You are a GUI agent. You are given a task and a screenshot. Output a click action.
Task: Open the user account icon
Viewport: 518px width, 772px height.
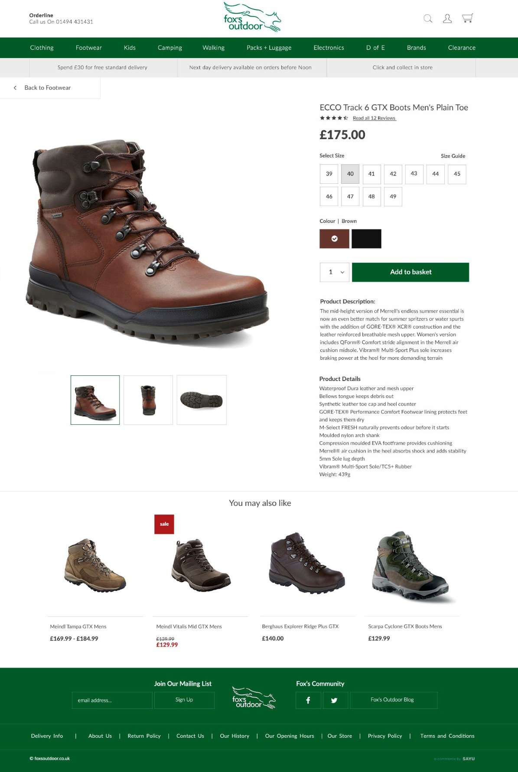click(447, 18)
